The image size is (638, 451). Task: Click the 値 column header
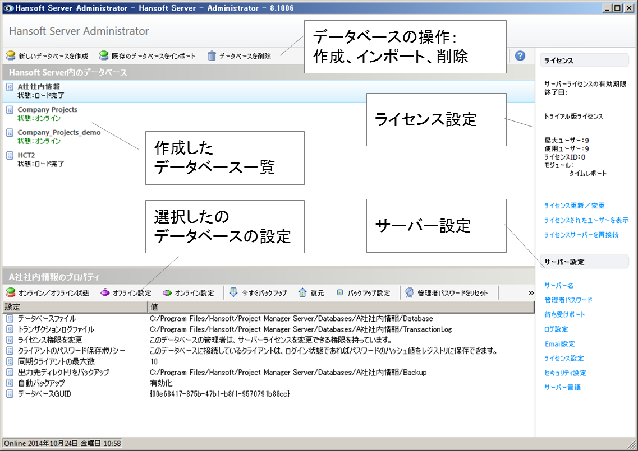pos(341,307)
